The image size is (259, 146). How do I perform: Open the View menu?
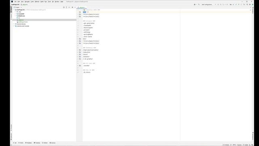22,2
